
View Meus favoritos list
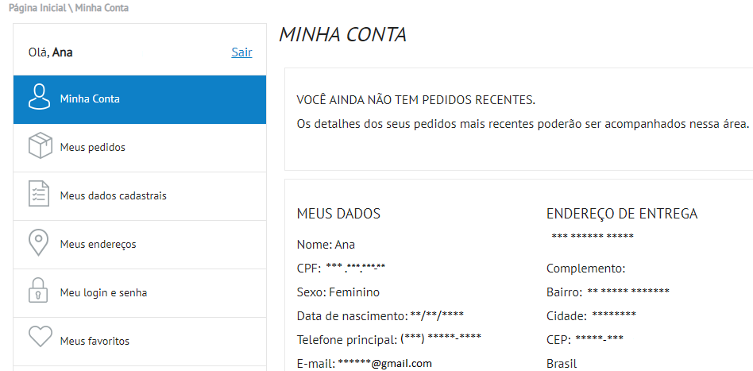(95, 342)
